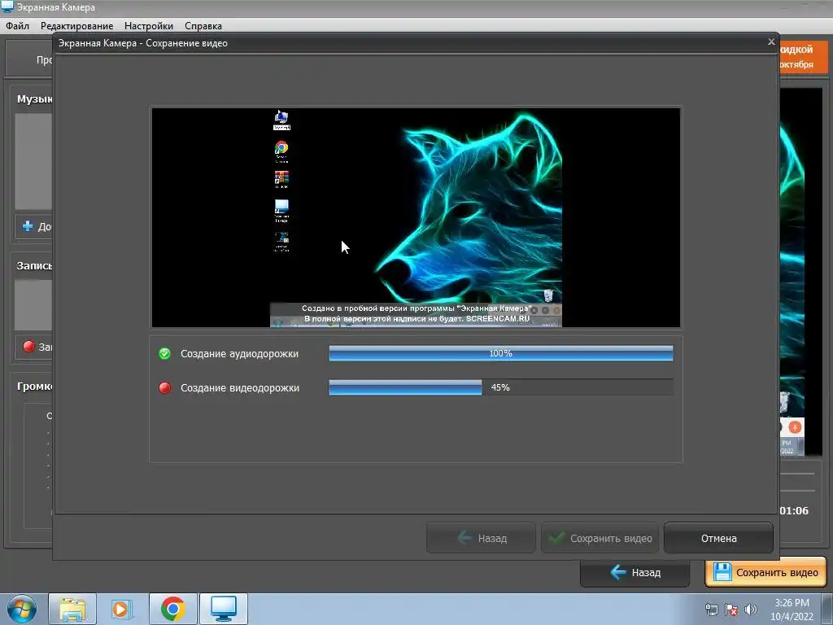Screen dimensions: 833x625
Task: Open the Справка menu
Action: click(x=203, y=25)
